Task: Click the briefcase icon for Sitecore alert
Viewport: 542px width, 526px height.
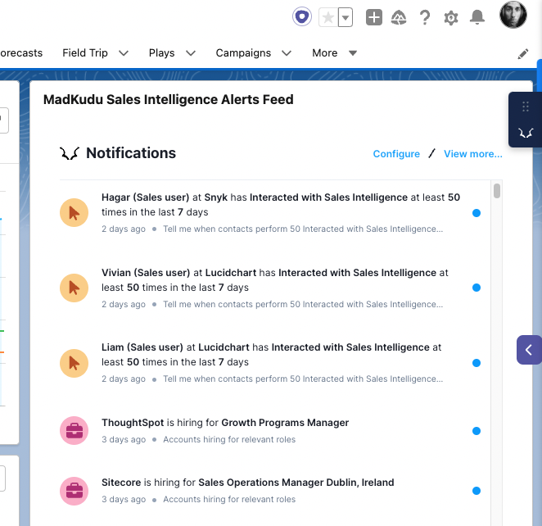Action: [x=74, y=491]
